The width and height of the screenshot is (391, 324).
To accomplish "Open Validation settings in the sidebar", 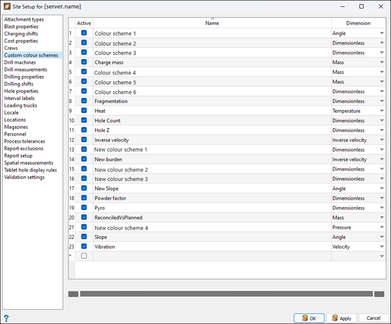I will click(24, 177).
